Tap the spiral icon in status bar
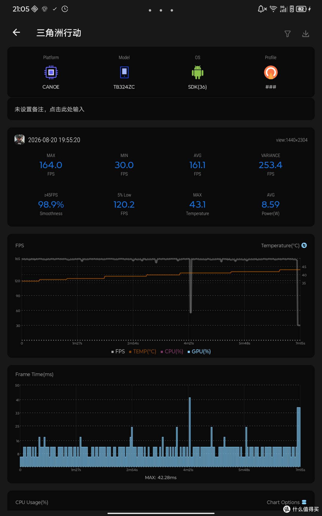This screenshot has width=322, height=516. [x=45, y=9]
